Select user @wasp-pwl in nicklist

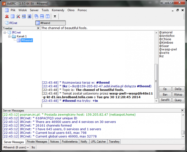point(168,49)
